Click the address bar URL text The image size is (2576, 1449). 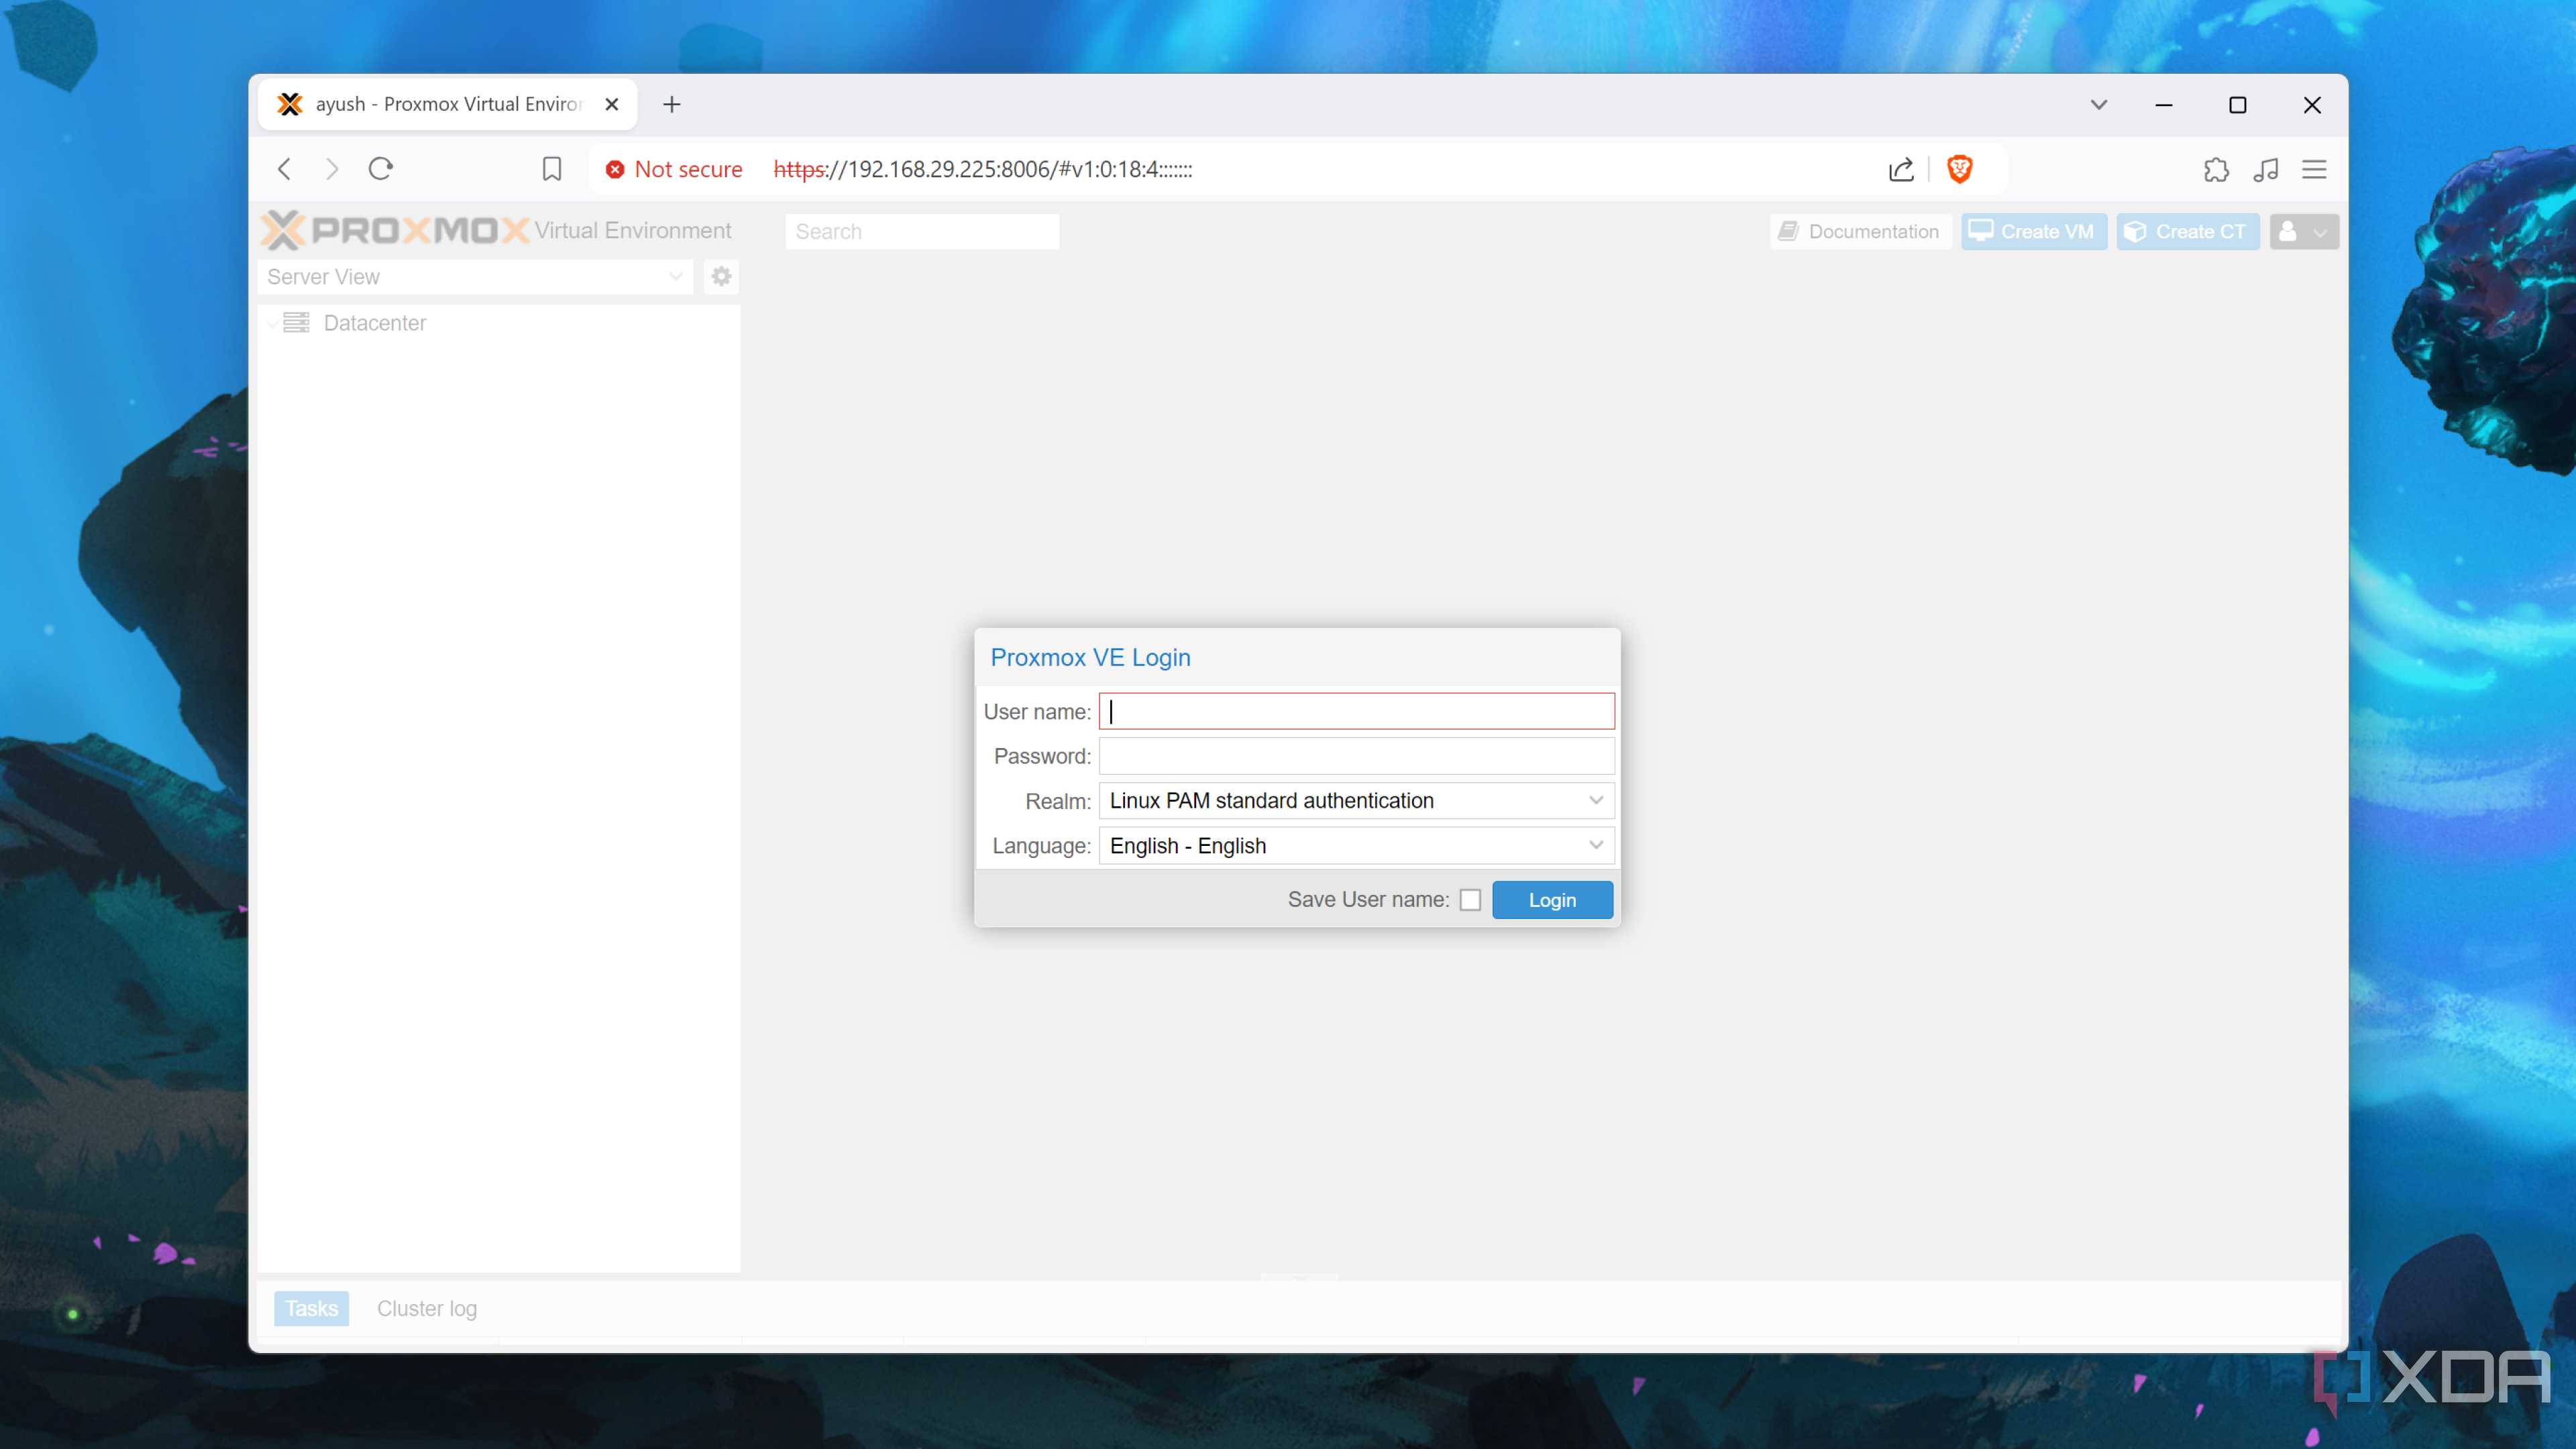coord(983,170)
